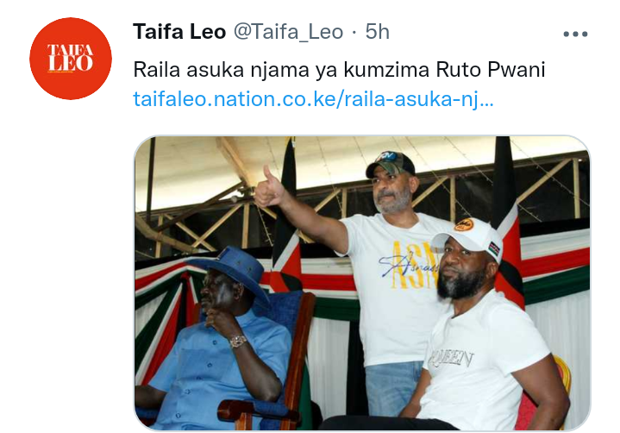The width and height of the screenshot is (620, 433).
Task: Visit the @Taifa_Leo handle
Action: pos(288,32)
